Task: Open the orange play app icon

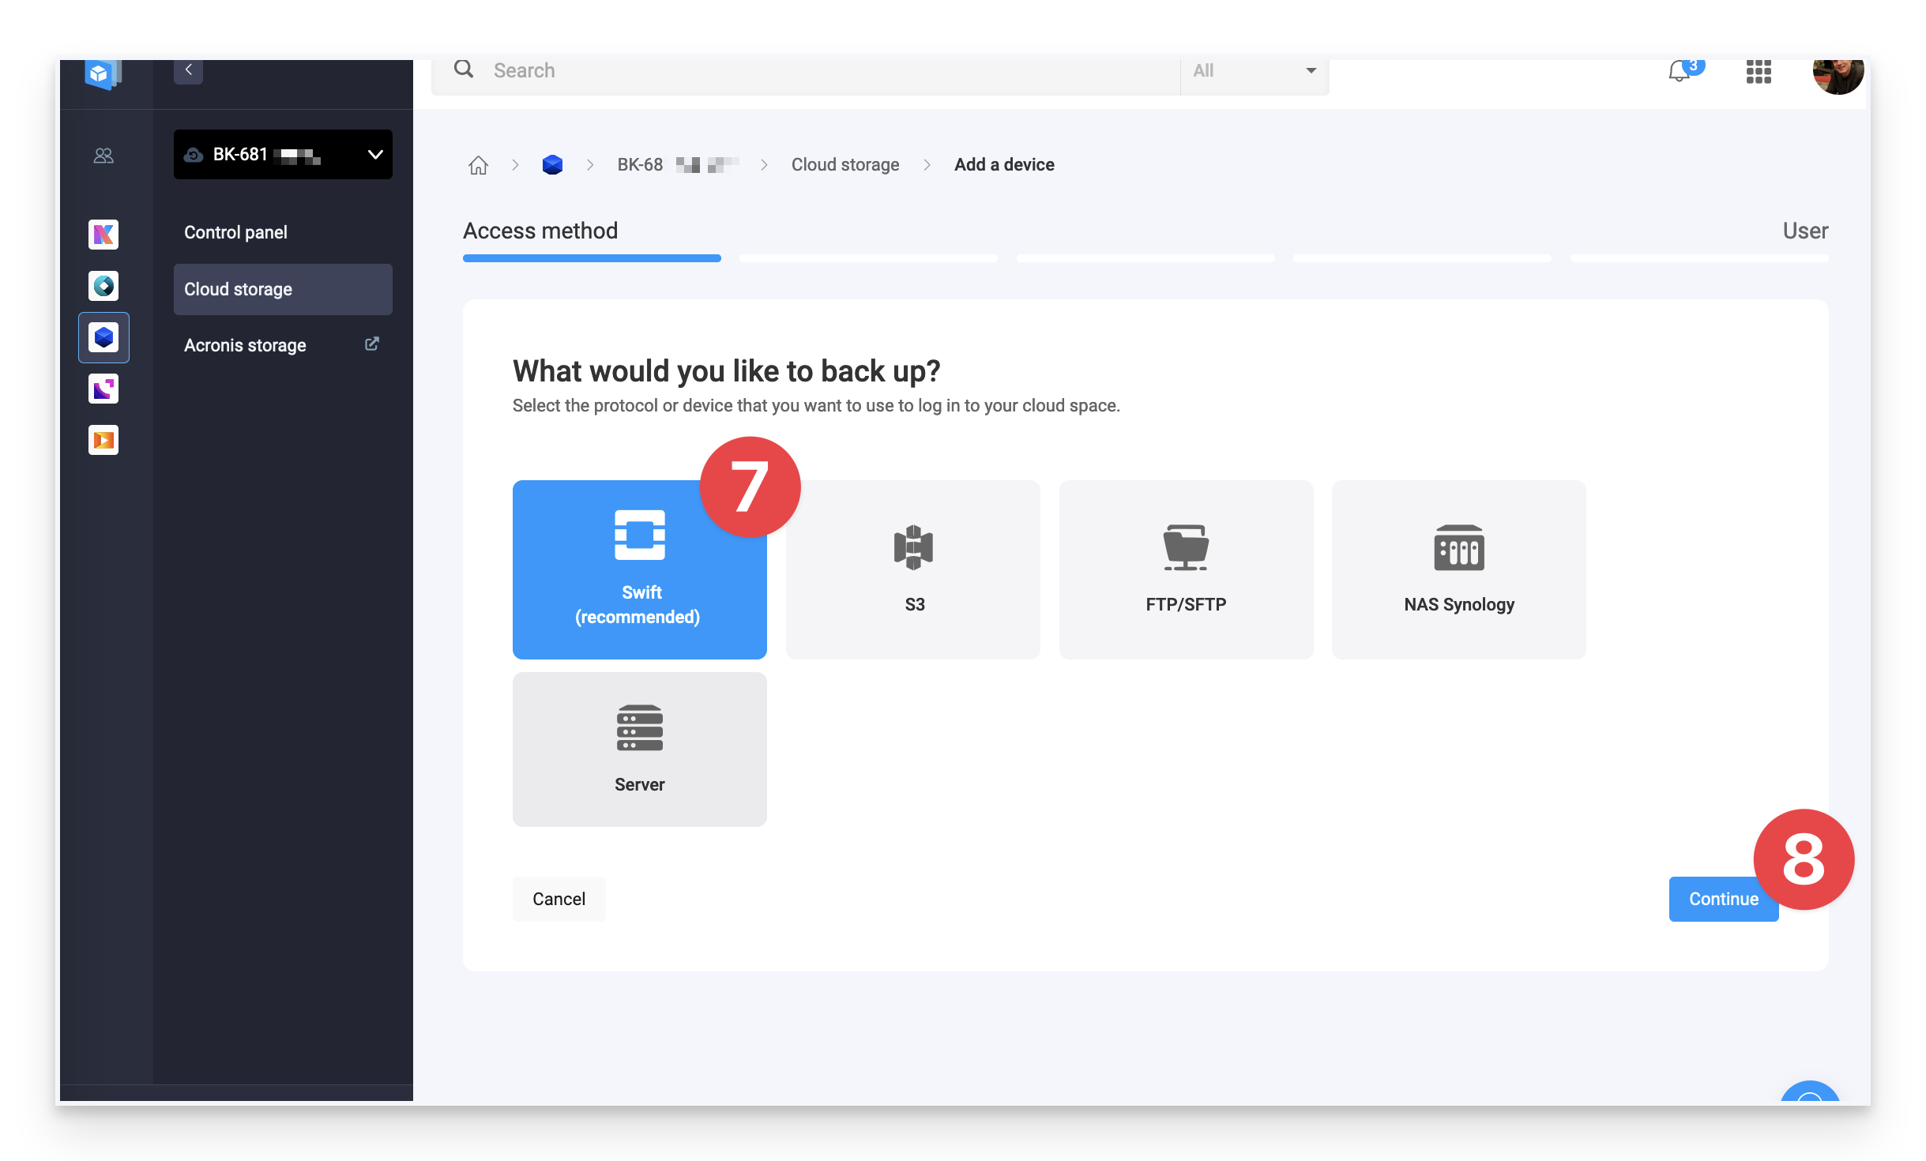Action: [103, 440]
